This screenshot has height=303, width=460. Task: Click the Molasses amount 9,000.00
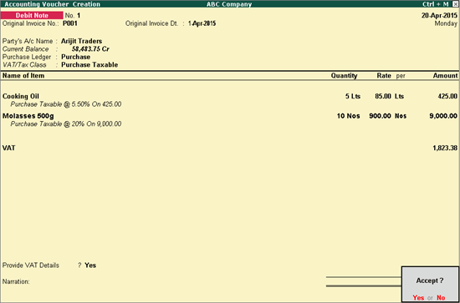tap(443, 116)
